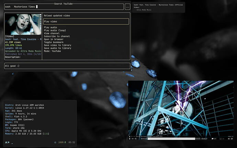Skip to next chapter in mpv player

(135, 139)
